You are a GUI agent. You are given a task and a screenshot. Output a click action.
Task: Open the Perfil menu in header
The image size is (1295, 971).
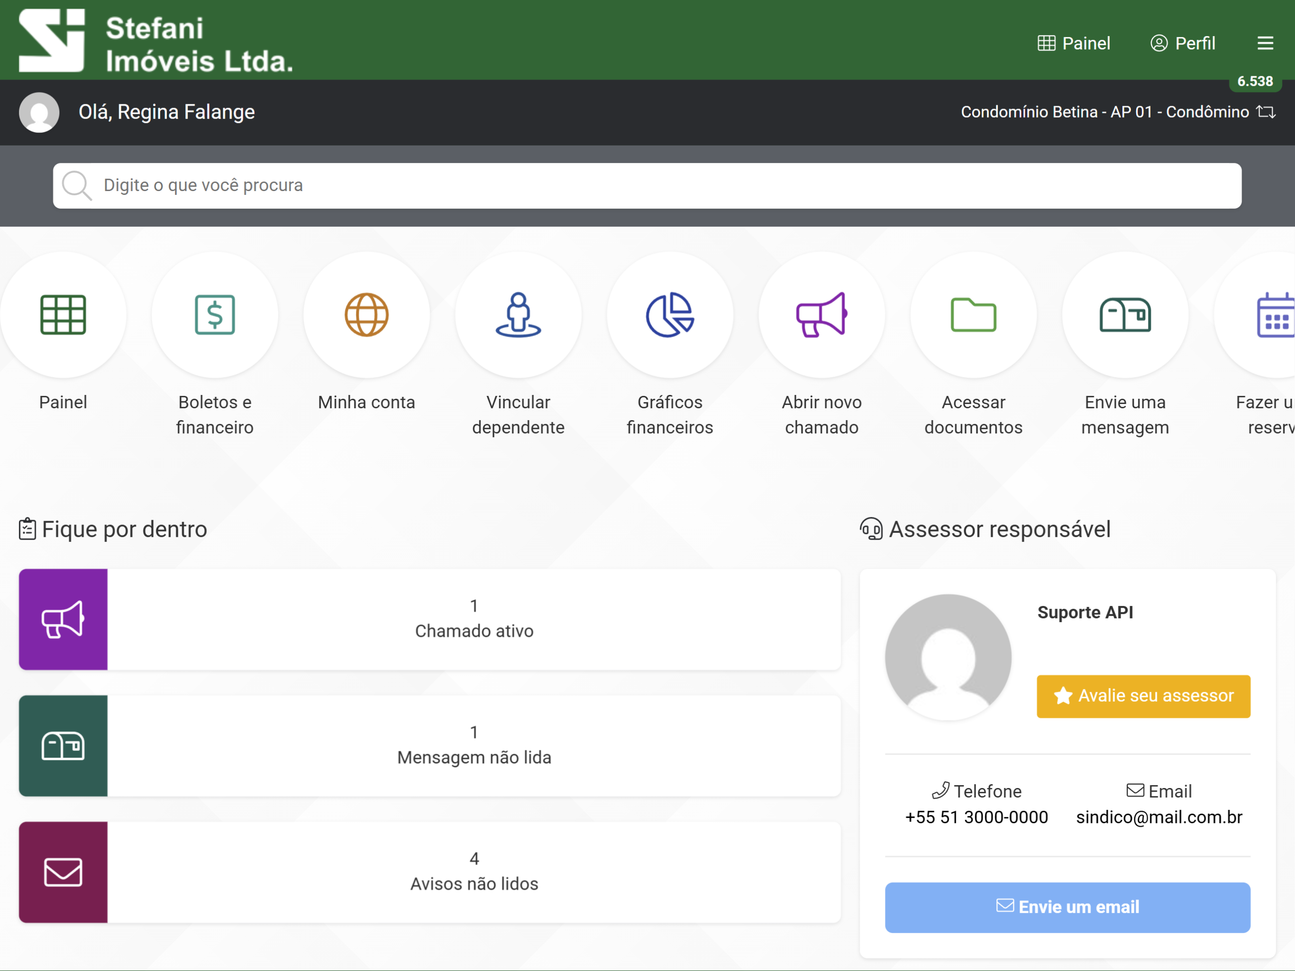[1183, 43]
